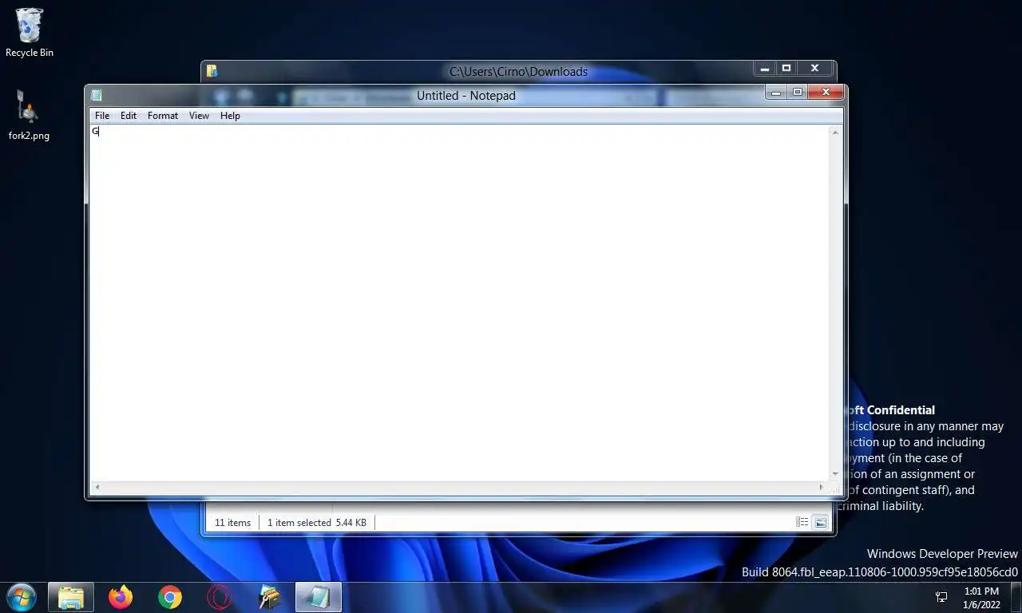1022x613 pixels.
Task: Launch Opera from the taskbar
Action: 220,597
